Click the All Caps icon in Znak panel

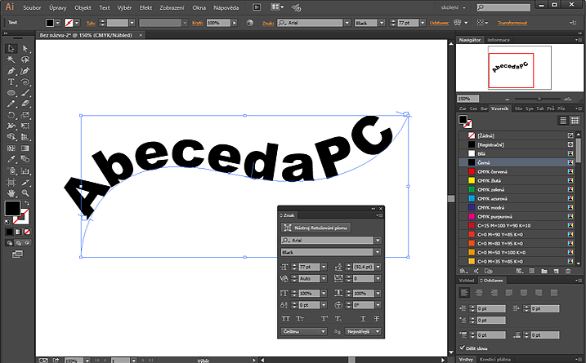pos(286,318)
